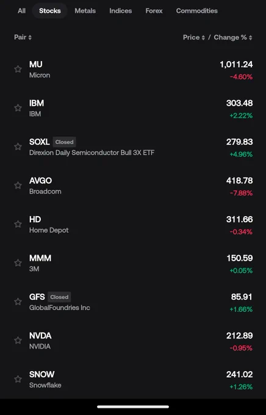Go to the Forex tab
The height and width of the screenshot is (415, 266).
pos(154,11)
